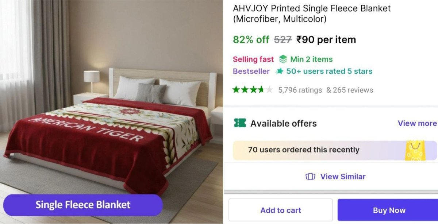Open the View Similar link
Viewport: 438px width, 224px height.
(342, 177)
